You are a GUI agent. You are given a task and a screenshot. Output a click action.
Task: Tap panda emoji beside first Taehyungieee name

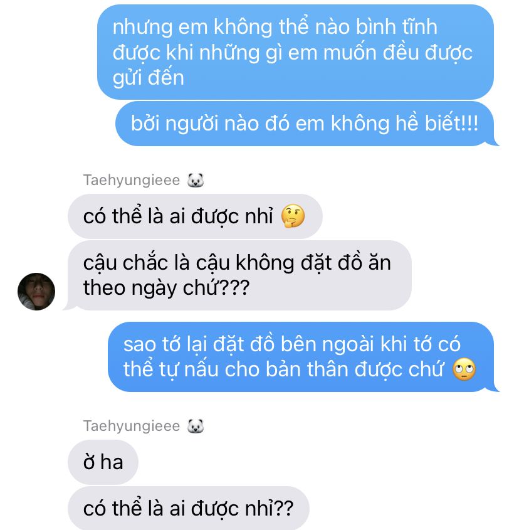[x=196, y=180]
